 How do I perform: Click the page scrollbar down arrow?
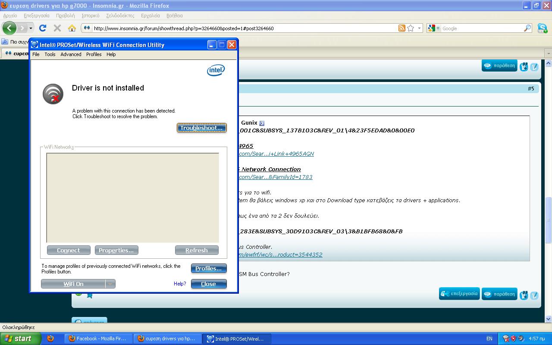click(549, 319)
